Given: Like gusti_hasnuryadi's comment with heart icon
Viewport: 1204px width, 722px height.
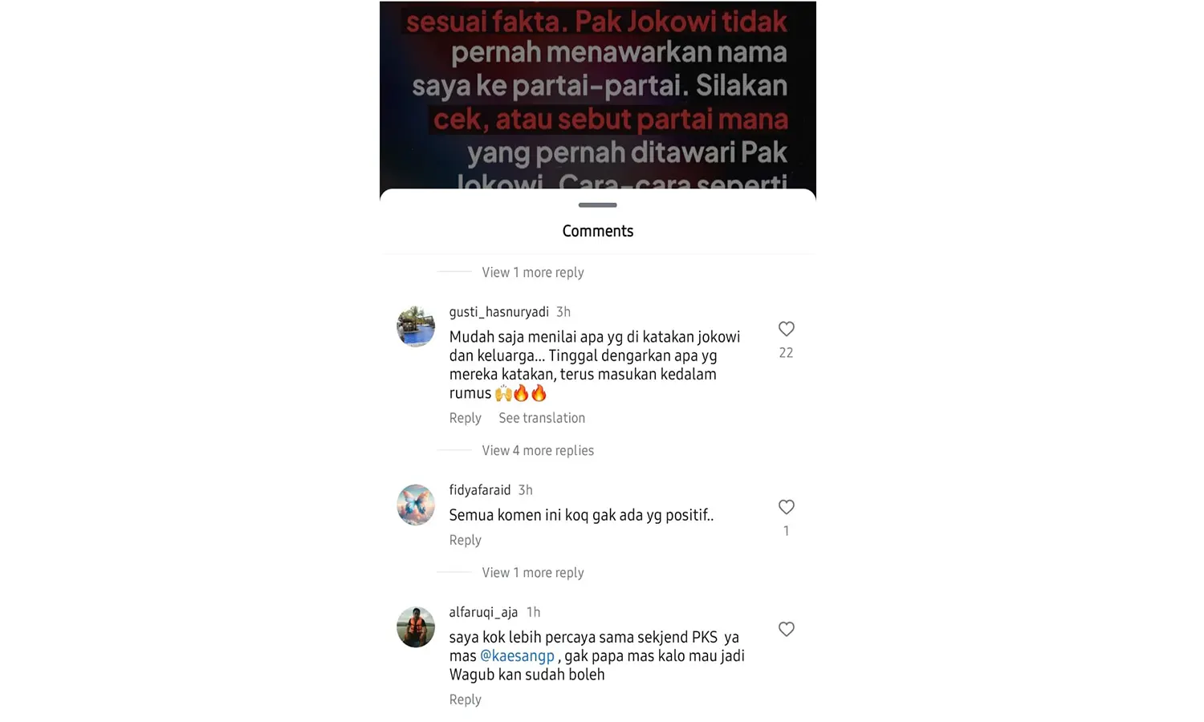Looking at the screenshot, I should [786, 329].
